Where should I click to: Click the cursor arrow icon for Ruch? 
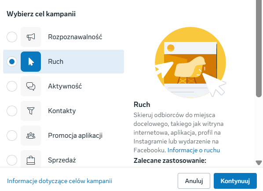pyautogui.click(x=31, y=62)
